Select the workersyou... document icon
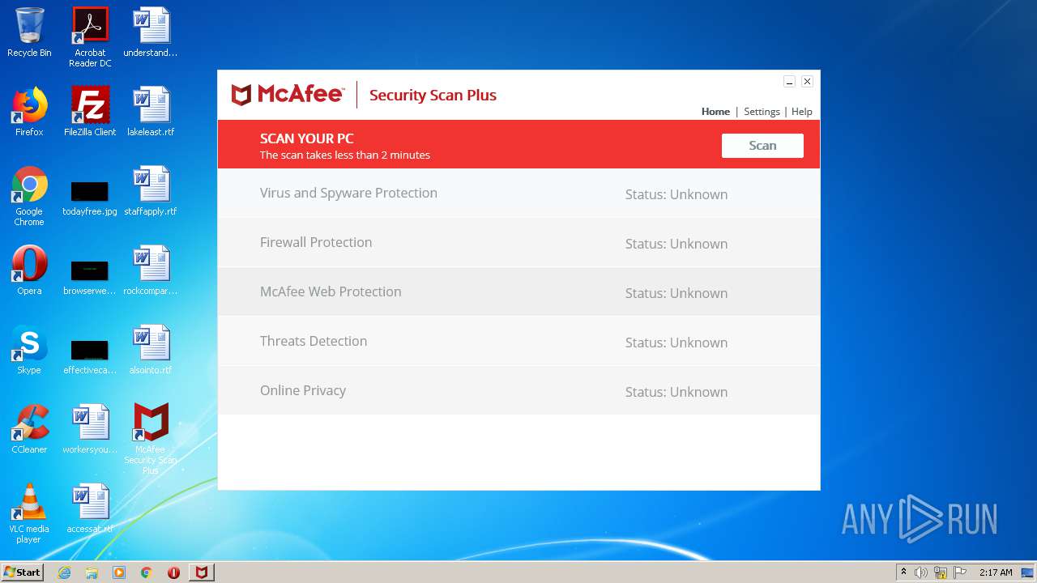Viewport: 1037px width, 583px height. point(90,429)
